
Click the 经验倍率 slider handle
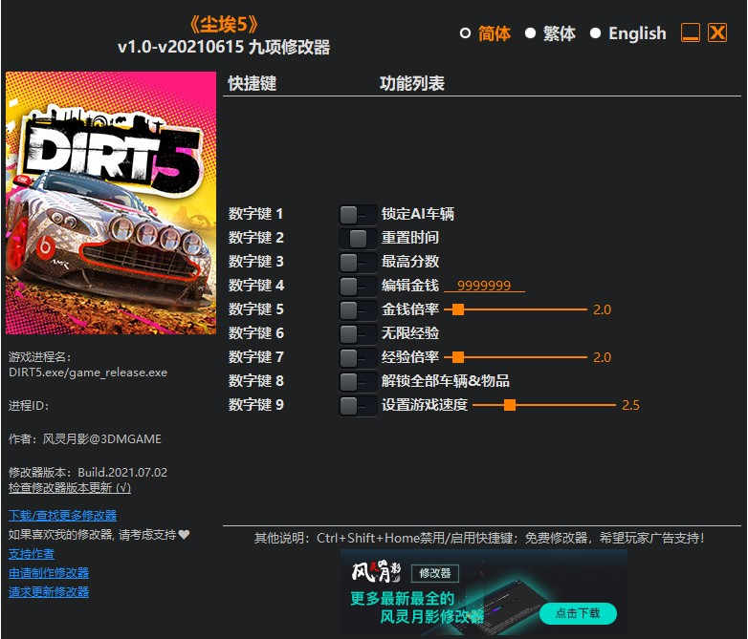(458, 357)
